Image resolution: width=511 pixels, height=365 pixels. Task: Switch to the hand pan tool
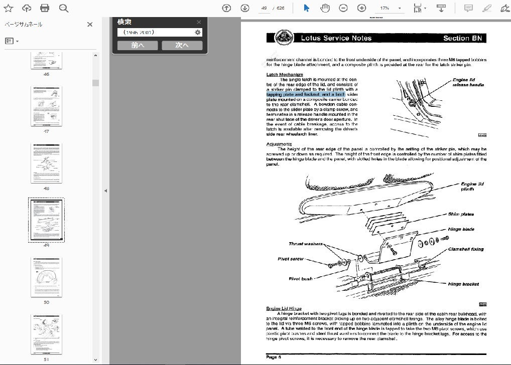pyautogui.click(x=325, y=8)
